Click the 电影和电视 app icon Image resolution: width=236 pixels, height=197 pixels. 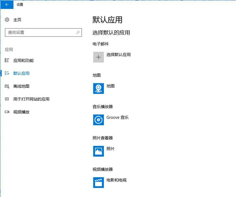tap(98, 182)
